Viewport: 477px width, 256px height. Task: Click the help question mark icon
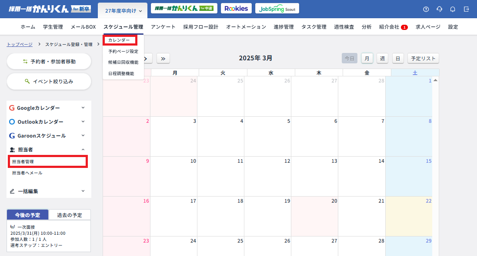click(x=426, y=9)
